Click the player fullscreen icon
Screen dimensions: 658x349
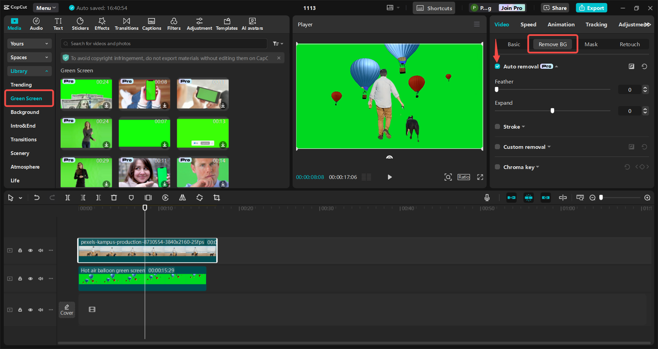coord(480,177)
